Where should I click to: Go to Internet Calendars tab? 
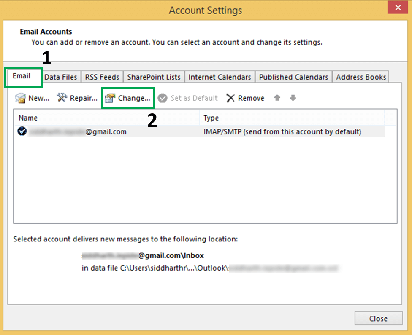[220, 77]
